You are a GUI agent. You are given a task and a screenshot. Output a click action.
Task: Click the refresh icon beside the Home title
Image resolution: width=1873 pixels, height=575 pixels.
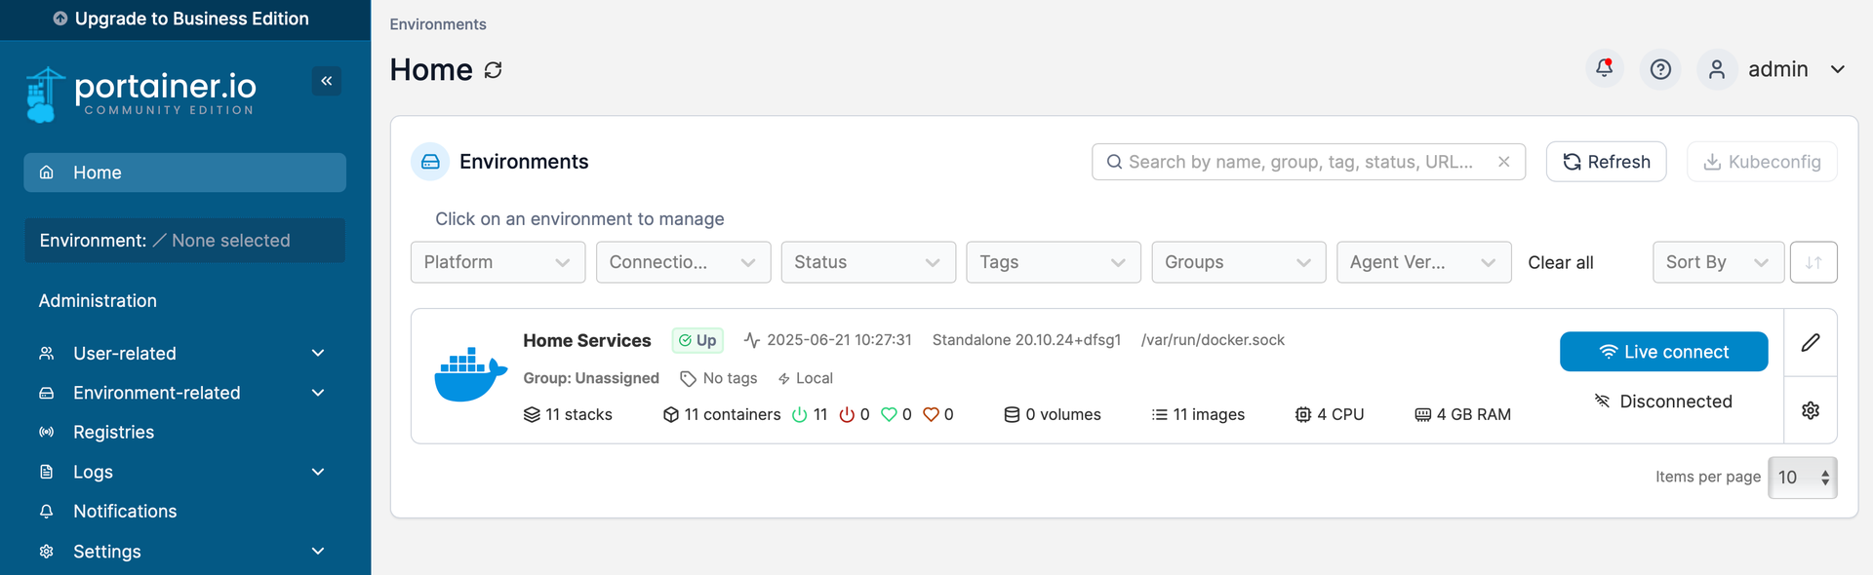tap(494, 70)
